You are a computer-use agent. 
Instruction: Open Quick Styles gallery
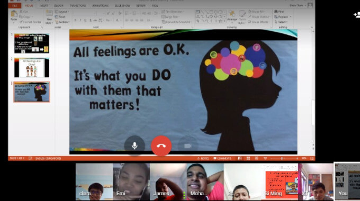click(x=242, y=17)
